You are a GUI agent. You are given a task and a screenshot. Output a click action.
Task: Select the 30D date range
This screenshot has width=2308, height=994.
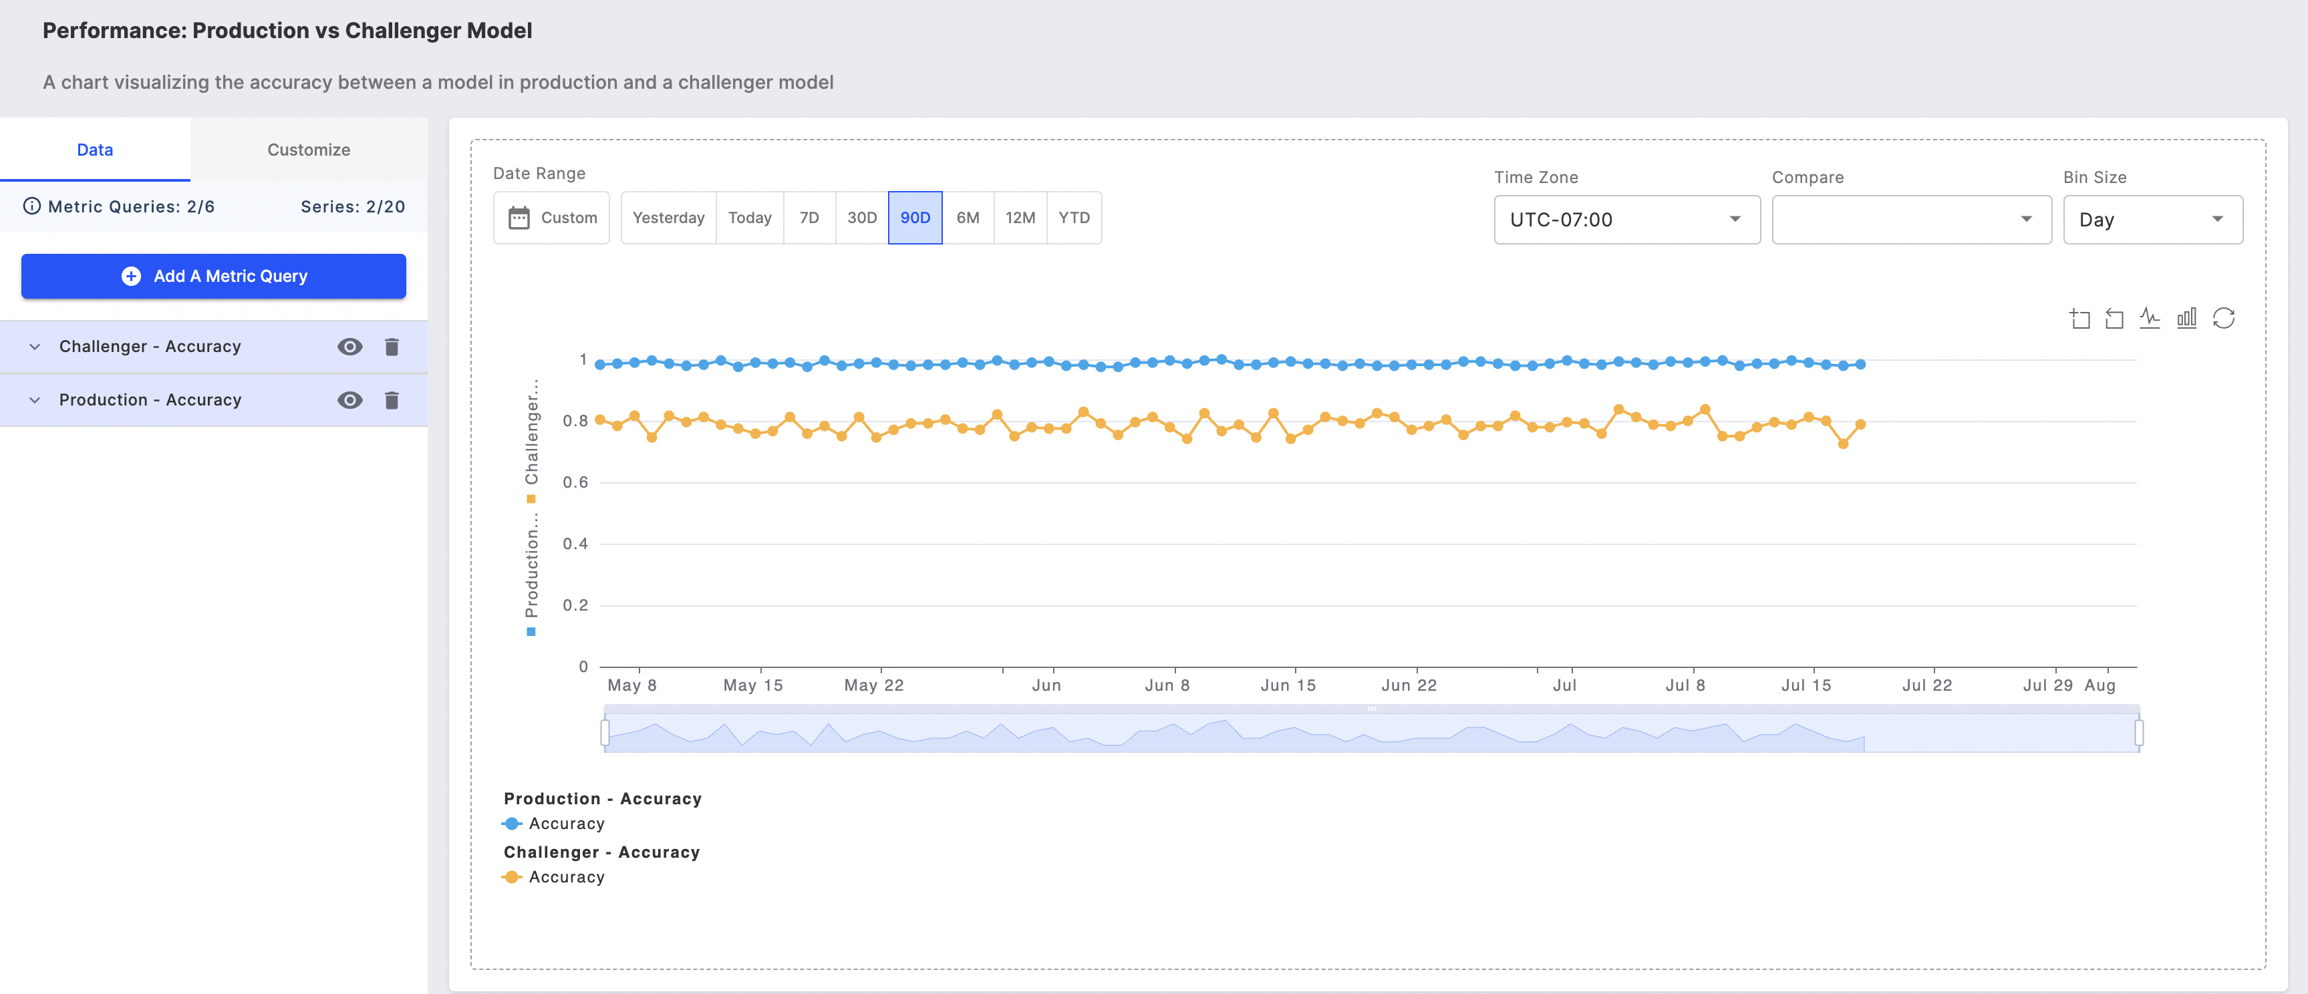click(862, 218)
